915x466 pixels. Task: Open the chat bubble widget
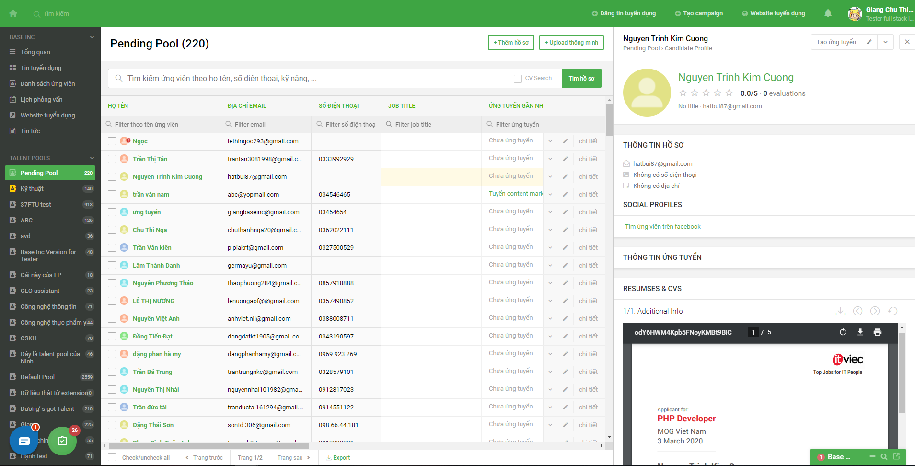(x=24, y=441)
